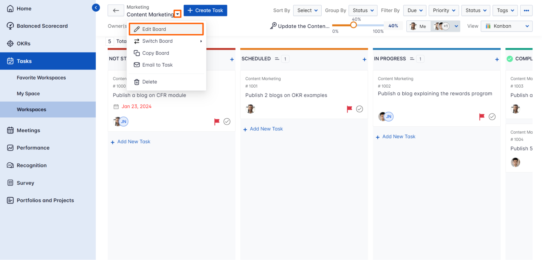Open the Home section in the sidebar
This screenshot has height=260, width=542.
click(24, 8)
